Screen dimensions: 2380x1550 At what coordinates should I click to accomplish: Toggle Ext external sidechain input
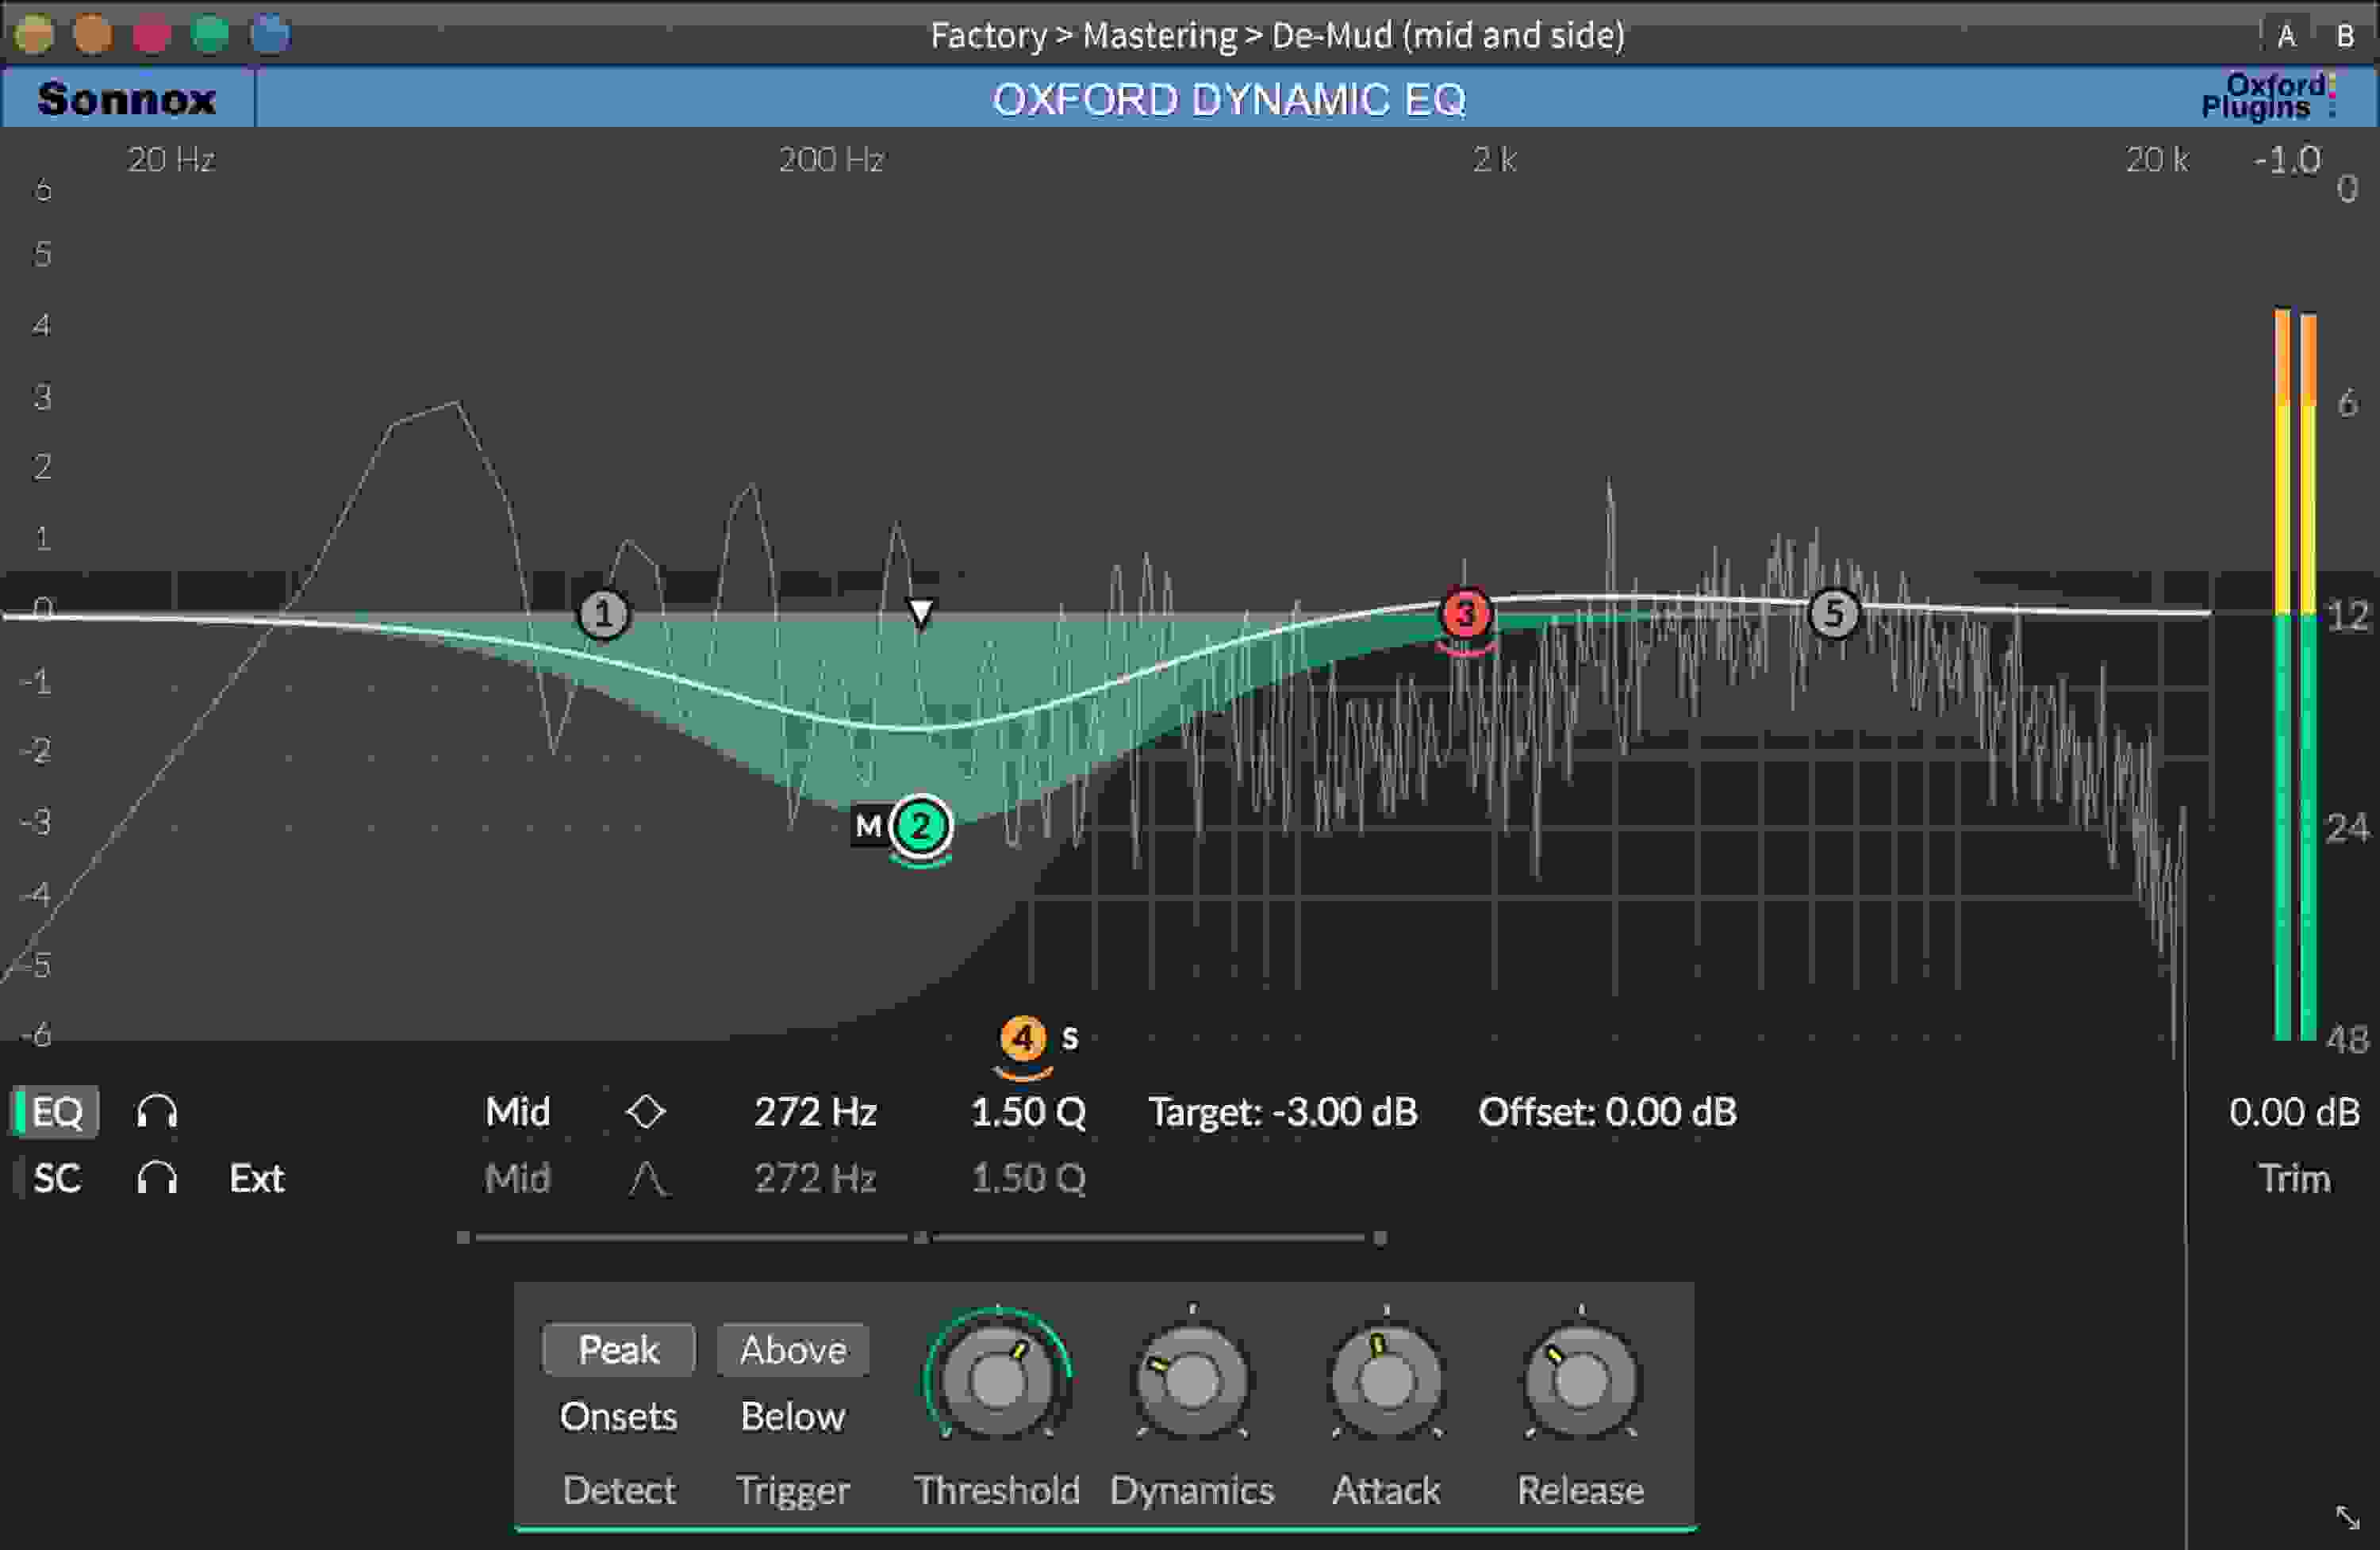coord(257,1178)
